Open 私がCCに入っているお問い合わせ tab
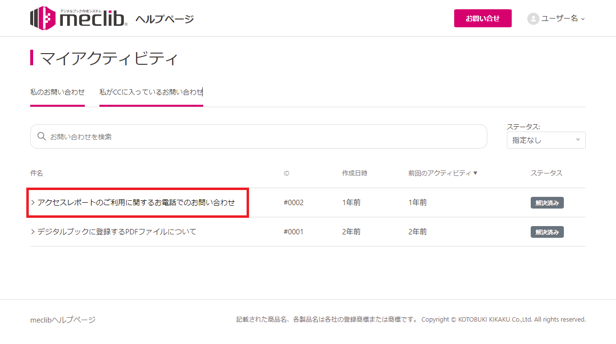Image resolution: width=616 pixels, height=344 pixels. tap(151, 92)
